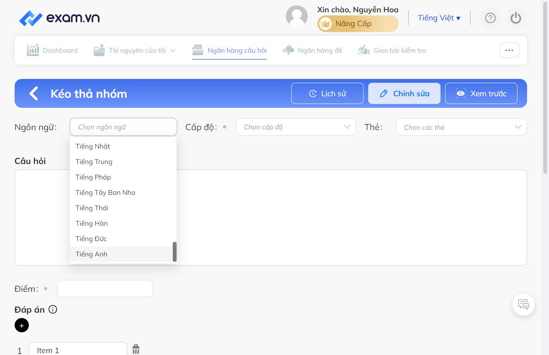The width and height of the screenshot is (549, 355).
Task: Click the Item 1 answer input field
Action: click(78, 350)
